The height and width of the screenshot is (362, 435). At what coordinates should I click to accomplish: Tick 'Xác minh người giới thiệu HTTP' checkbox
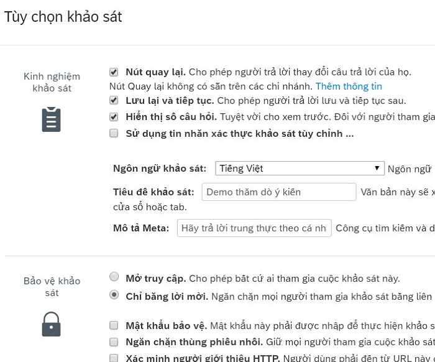pos(114,358)
